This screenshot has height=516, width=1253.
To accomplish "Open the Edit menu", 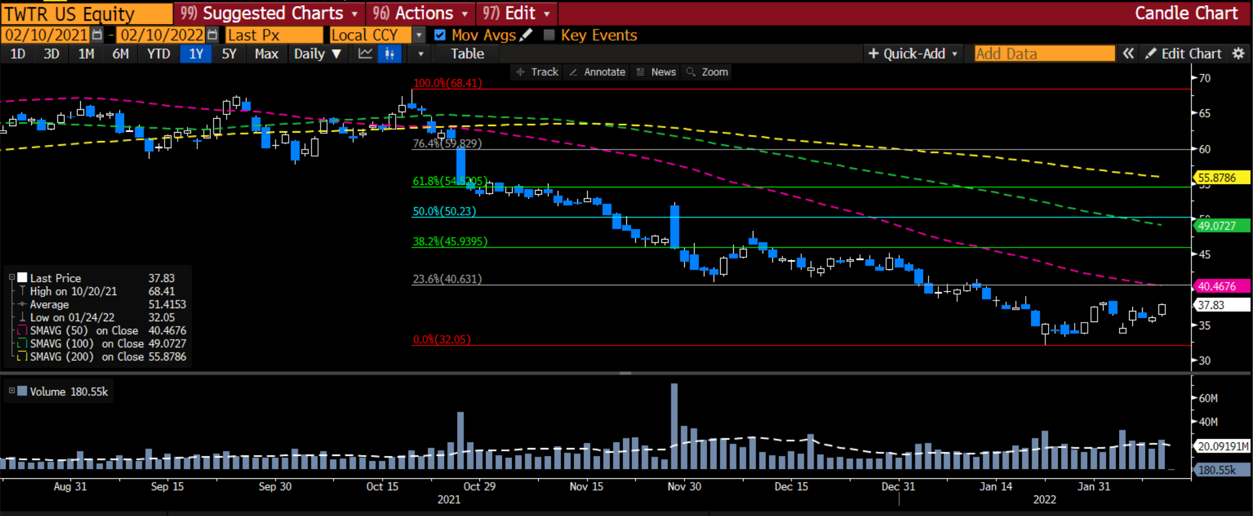I will [516, 13].
